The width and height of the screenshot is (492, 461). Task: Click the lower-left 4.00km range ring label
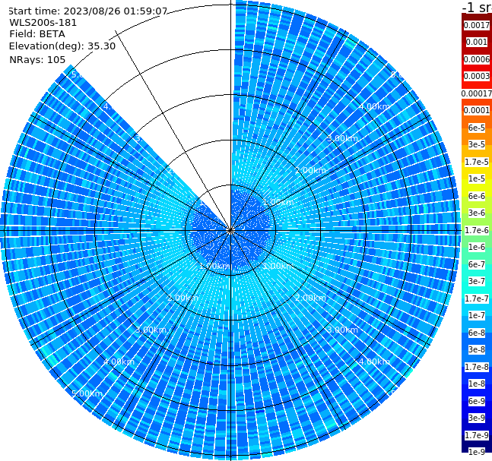point(119,362)
